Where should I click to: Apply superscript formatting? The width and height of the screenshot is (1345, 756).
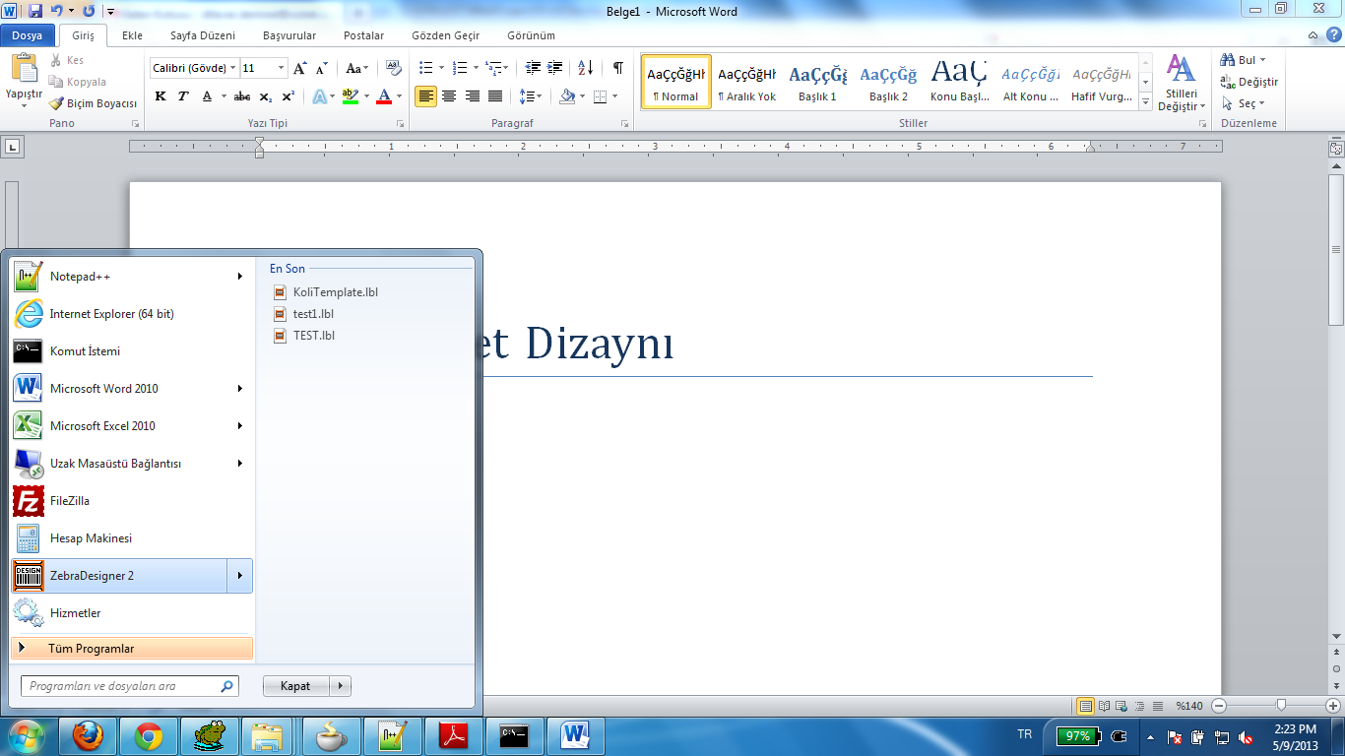tap(288, 96)
